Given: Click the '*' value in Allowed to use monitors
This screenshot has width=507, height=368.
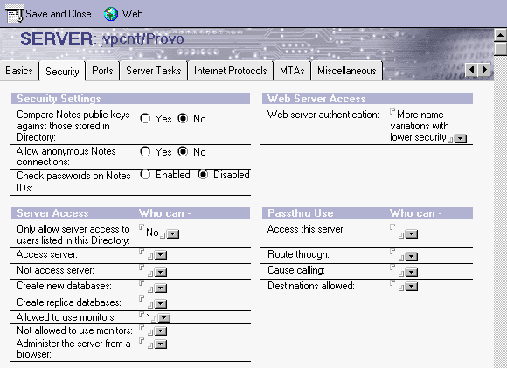Looking at the screenshot, I should (148, 315).
